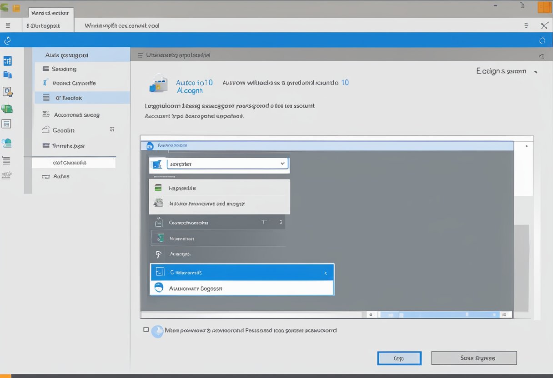Click the title bar icon of the accounts dialog
The height and width of the screenshot is (378, 553).
pyautogui.click(x=150, y=145)
